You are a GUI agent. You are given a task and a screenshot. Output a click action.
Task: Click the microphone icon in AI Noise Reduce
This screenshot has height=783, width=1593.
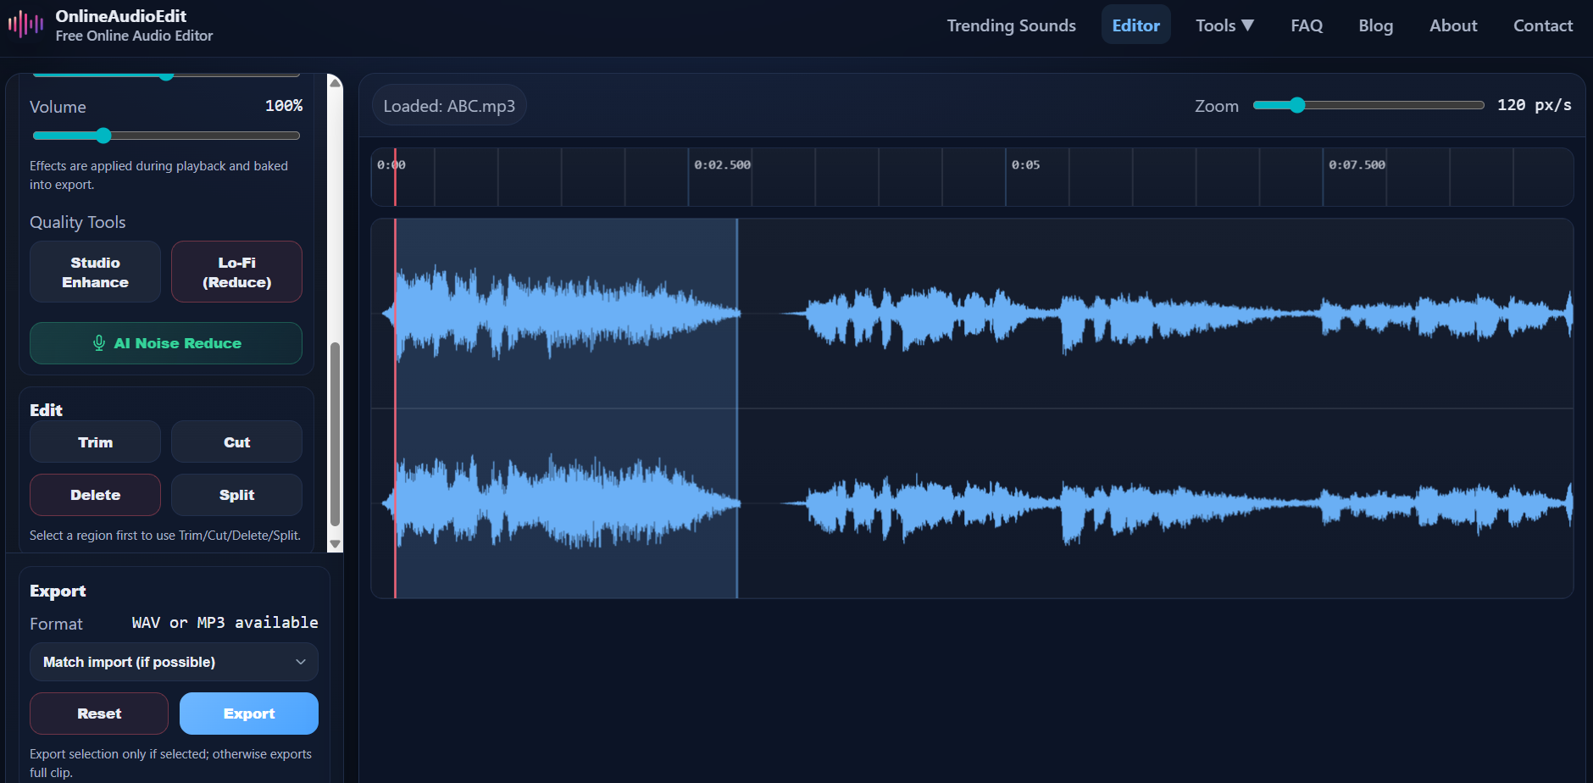(x=99, y=343)
